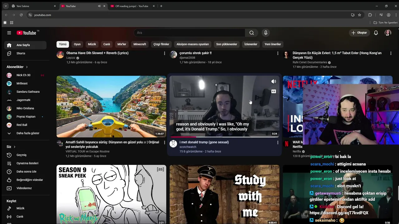Open Geçmiş history in sidebar

[x=25, y=155]
